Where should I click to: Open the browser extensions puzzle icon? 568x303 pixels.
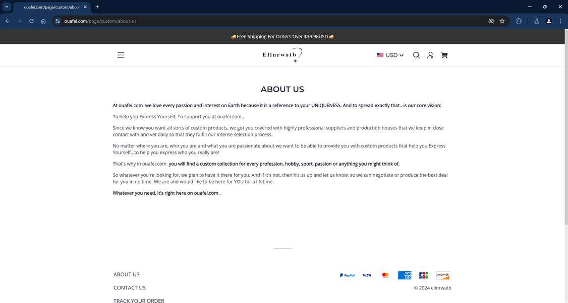pyautogui.click(x=519, y=21)
